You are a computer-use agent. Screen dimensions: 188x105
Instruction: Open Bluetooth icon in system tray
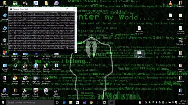pyautogui.click(x=156, y=102)
